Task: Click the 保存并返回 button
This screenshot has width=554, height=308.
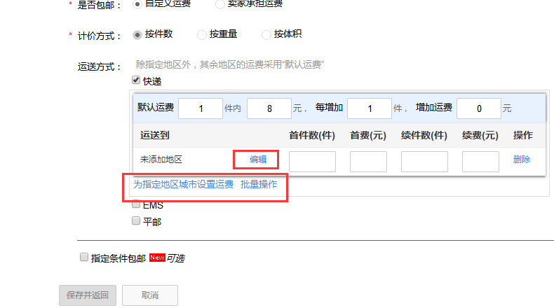Action: tap(88, 295)
